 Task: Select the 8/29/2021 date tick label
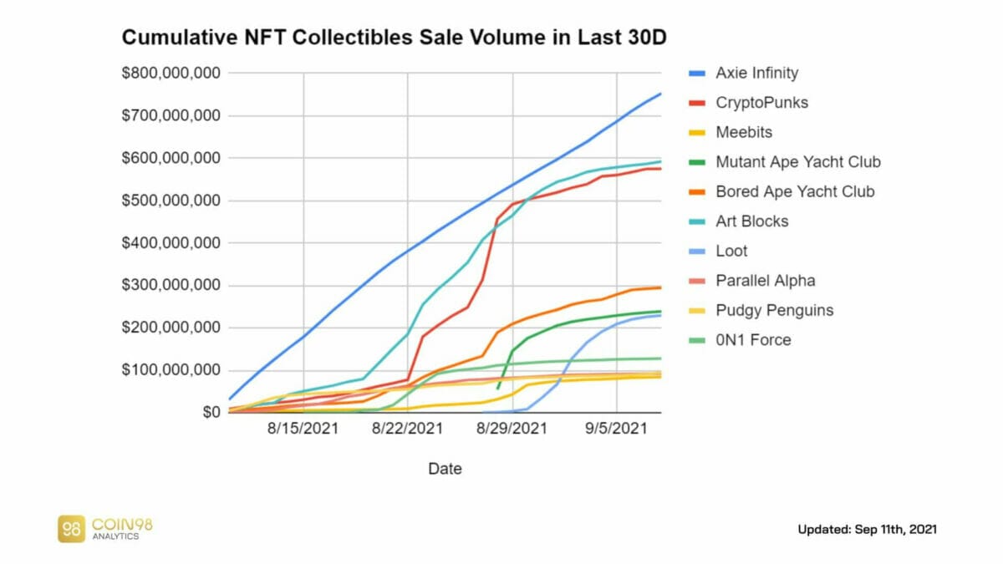coord(512,429)
